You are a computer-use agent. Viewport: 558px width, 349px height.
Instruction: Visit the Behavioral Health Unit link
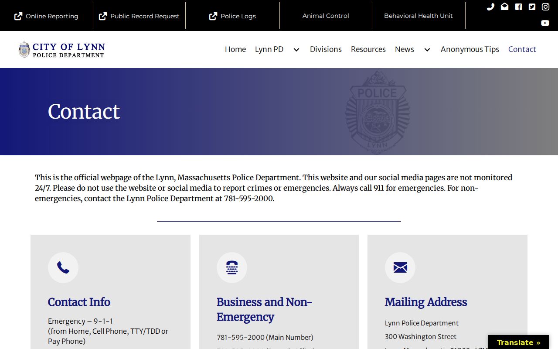point(418,16)
